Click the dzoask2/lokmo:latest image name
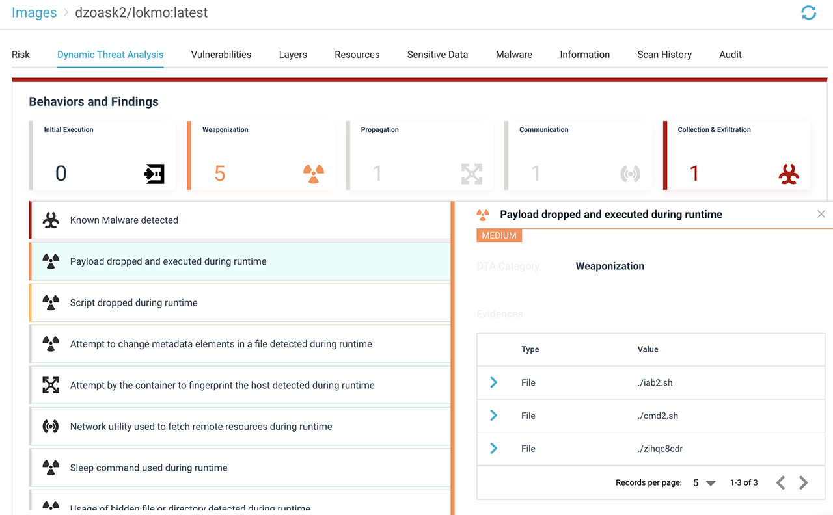This screenshot has height=515, width=833. tap(141, 12)
